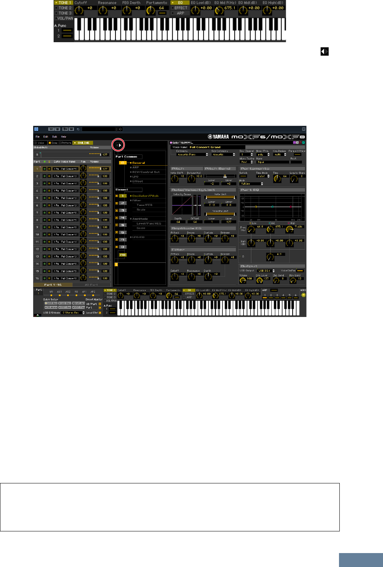Click the Output Volume knob
Viewport: 383px width, 567px height.
tap(243, 281)
